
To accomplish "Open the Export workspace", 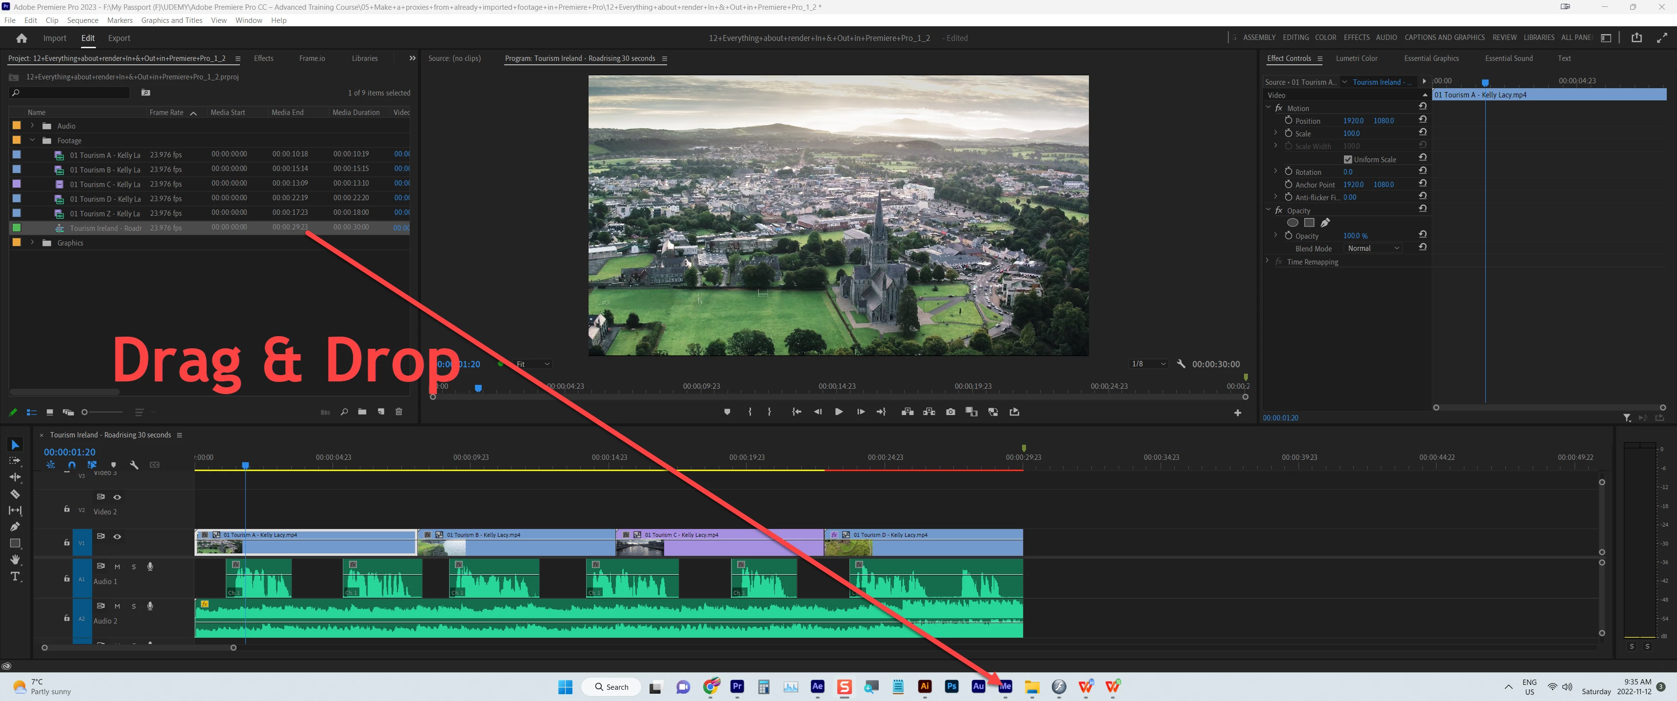I will click(118, 38).
